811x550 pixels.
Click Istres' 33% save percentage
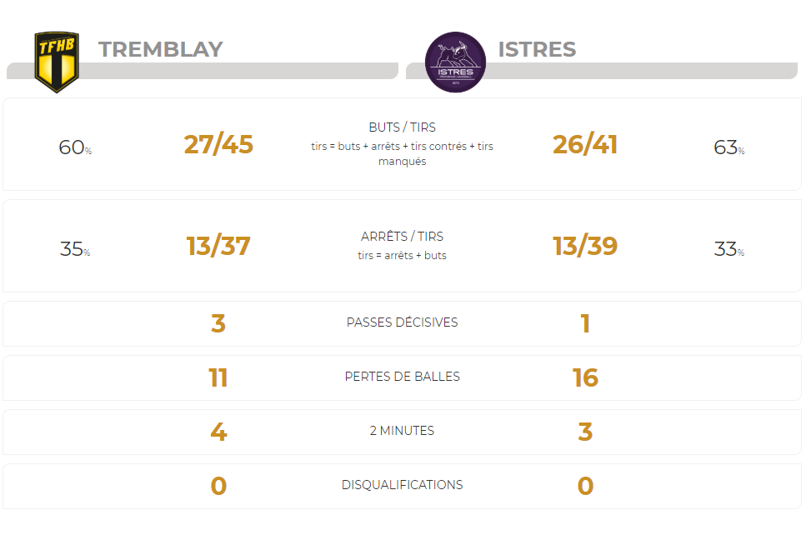point(729,249)
